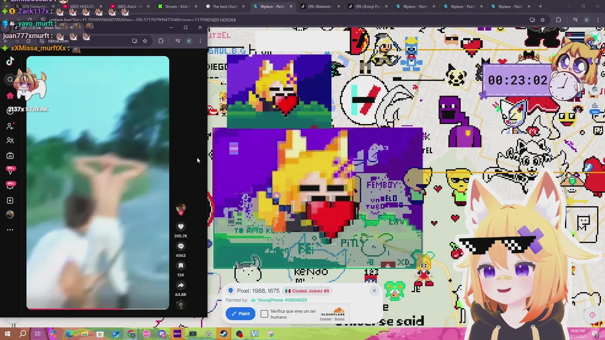Open File Explorer from the taskbar

[x=85, y=334]
